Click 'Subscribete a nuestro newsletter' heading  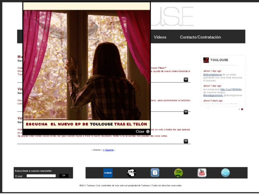coord(33,171)
